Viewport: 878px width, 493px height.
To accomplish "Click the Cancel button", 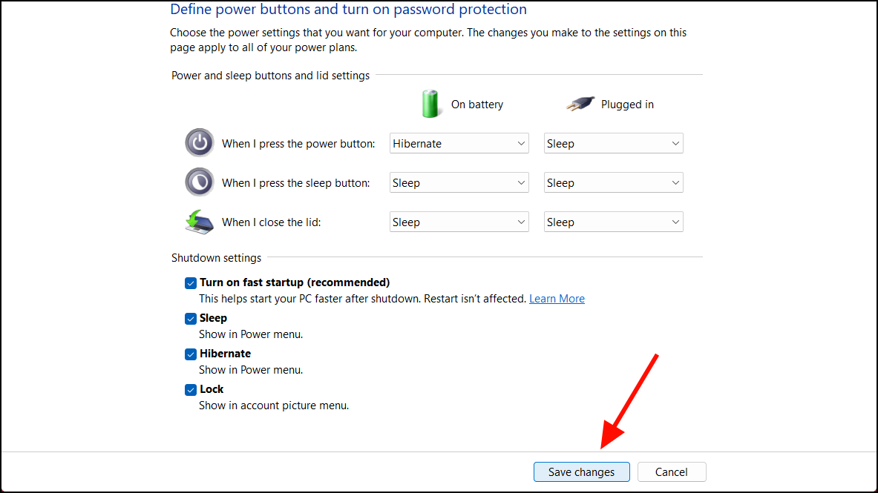I will (671, 472).
